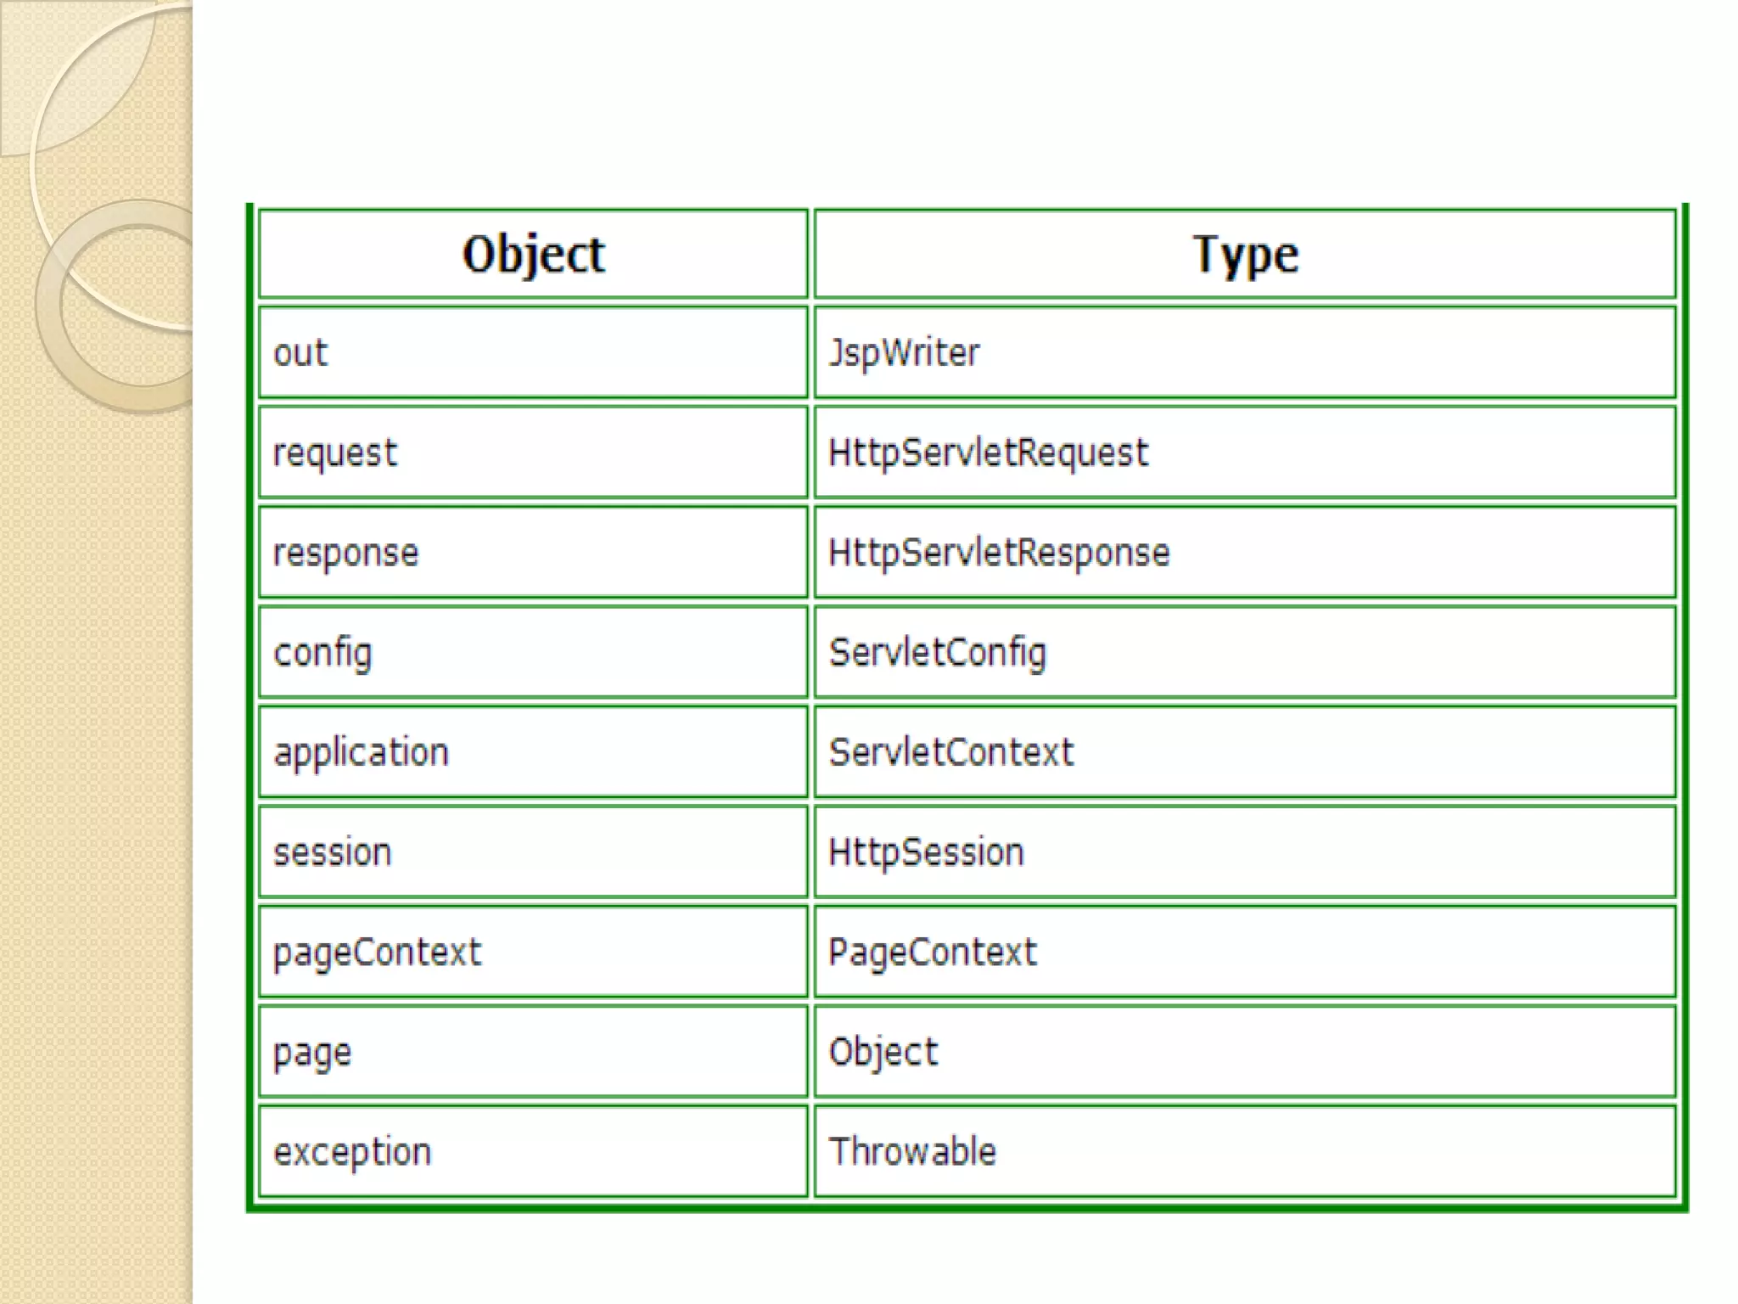Click the HttpServletRequest type cell

tap(988, 453)
